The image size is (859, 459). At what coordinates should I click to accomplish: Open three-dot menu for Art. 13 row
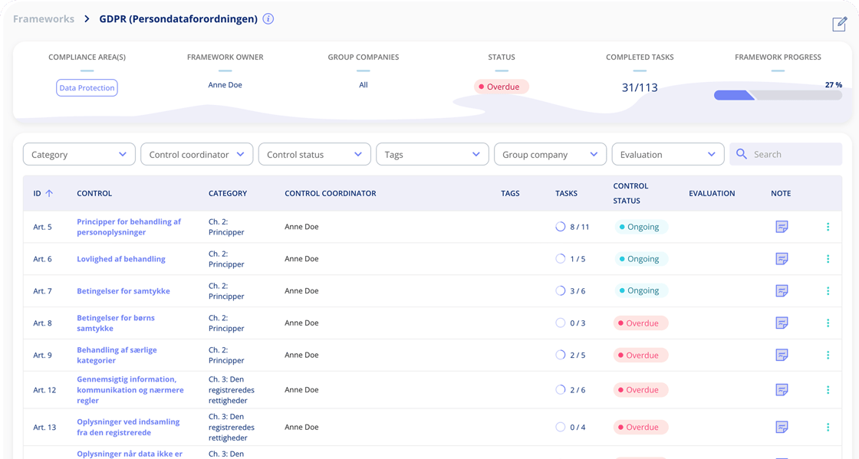828,427
